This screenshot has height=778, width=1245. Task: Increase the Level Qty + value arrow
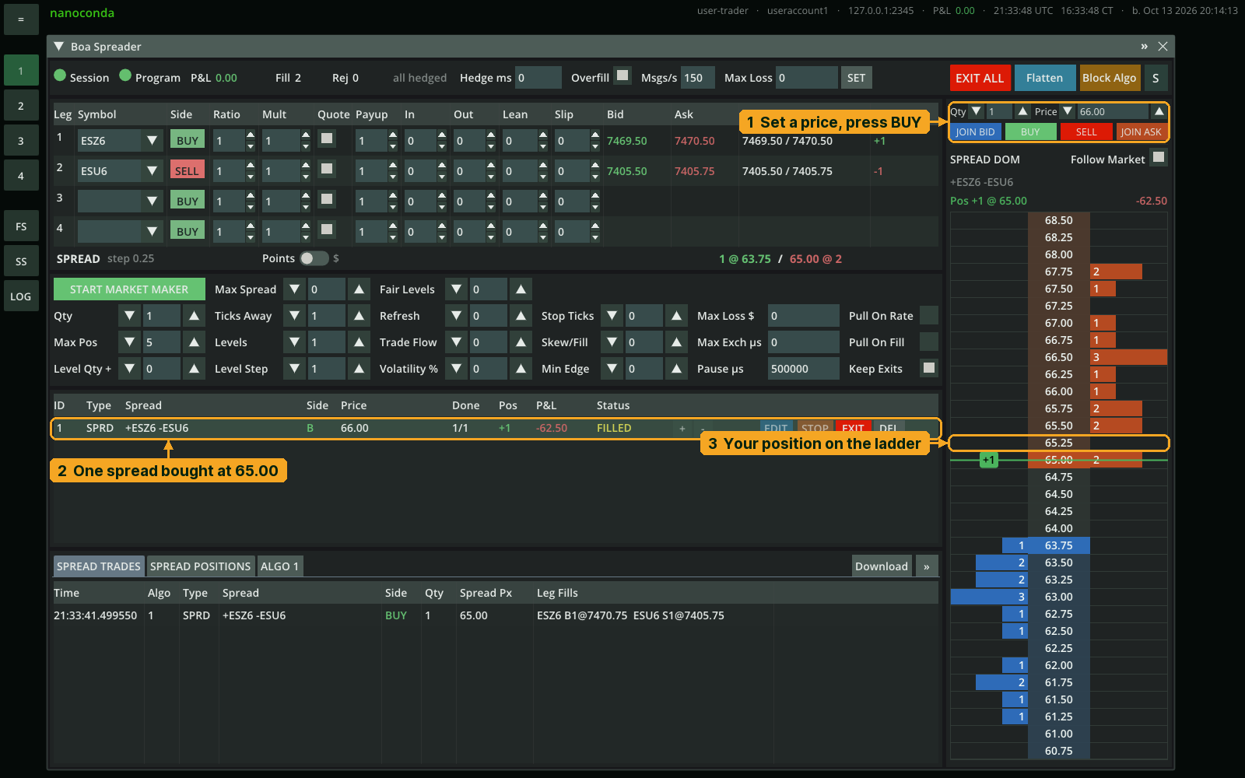tap(194, 369)
